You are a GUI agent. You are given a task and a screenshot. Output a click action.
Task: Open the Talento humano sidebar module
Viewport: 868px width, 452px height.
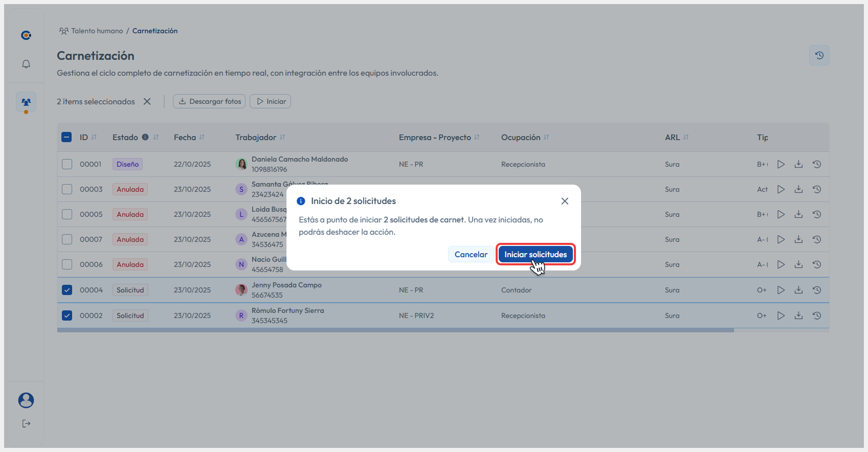26,102
